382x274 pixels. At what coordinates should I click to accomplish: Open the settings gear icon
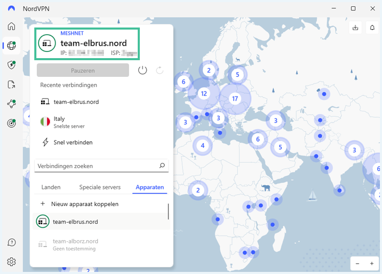[x=11, y=262]
